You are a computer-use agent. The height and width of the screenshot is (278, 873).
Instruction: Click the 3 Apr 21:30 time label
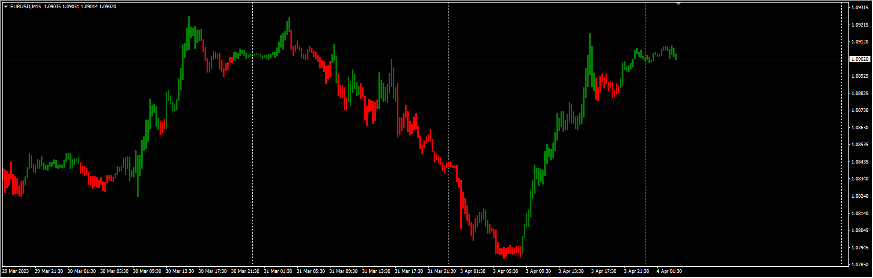pos(636,271)
